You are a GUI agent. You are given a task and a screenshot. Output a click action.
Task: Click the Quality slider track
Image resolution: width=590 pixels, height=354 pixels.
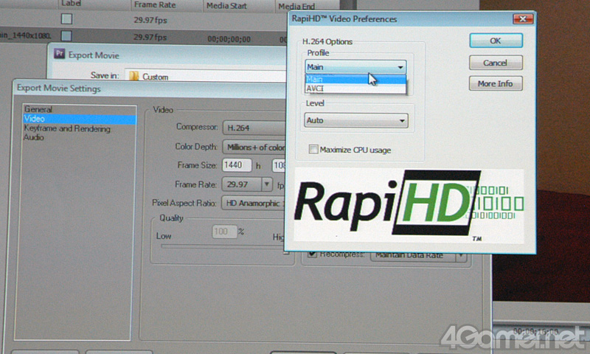coord(221,248)
